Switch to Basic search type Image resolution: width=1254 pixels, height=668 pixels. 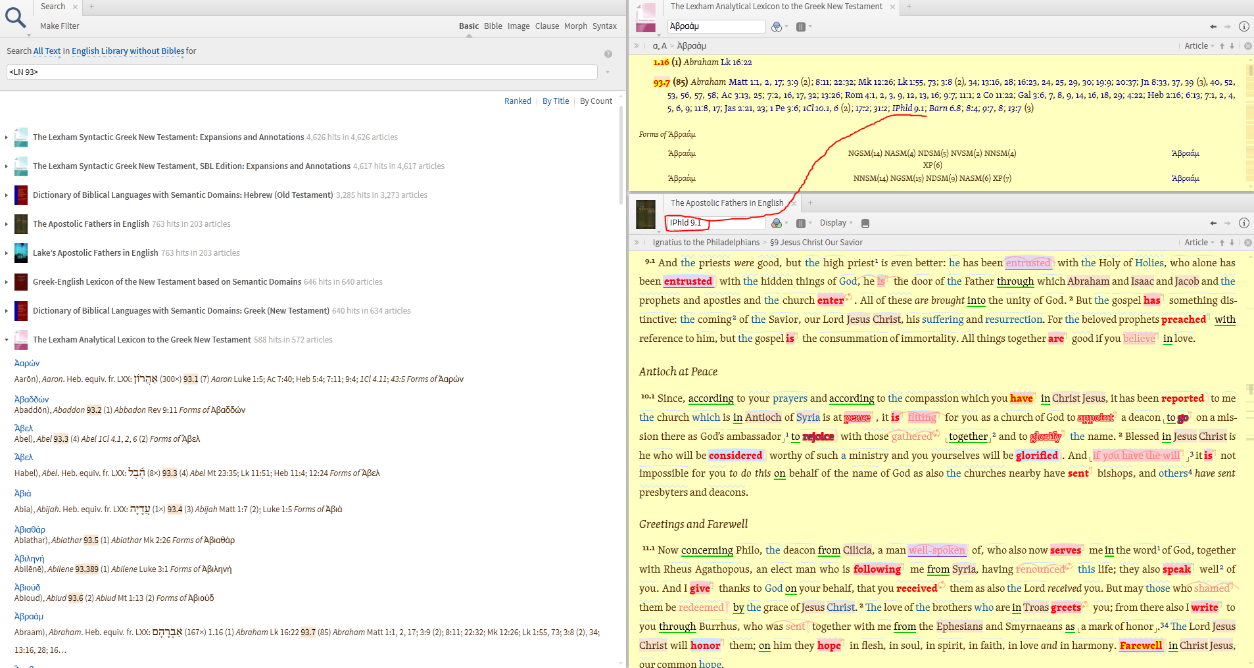tap(469, 26)
